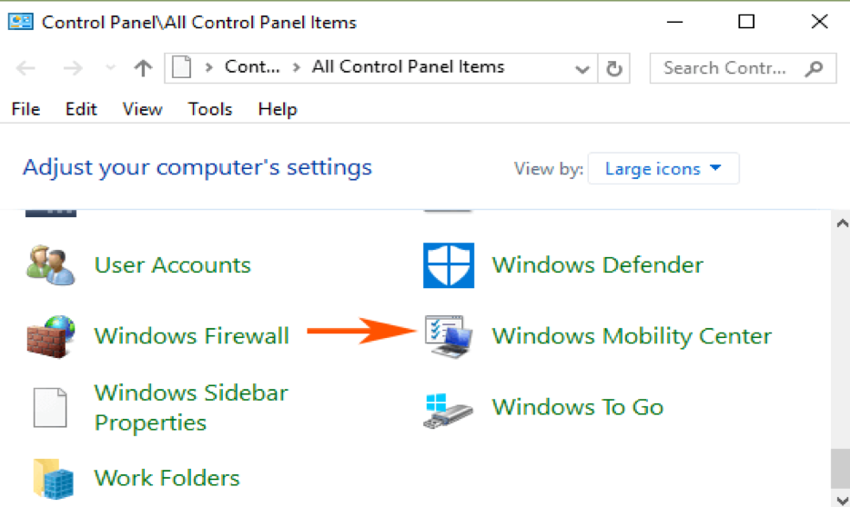Select the All Control Panel Items breadcrumb

(408, 67)
